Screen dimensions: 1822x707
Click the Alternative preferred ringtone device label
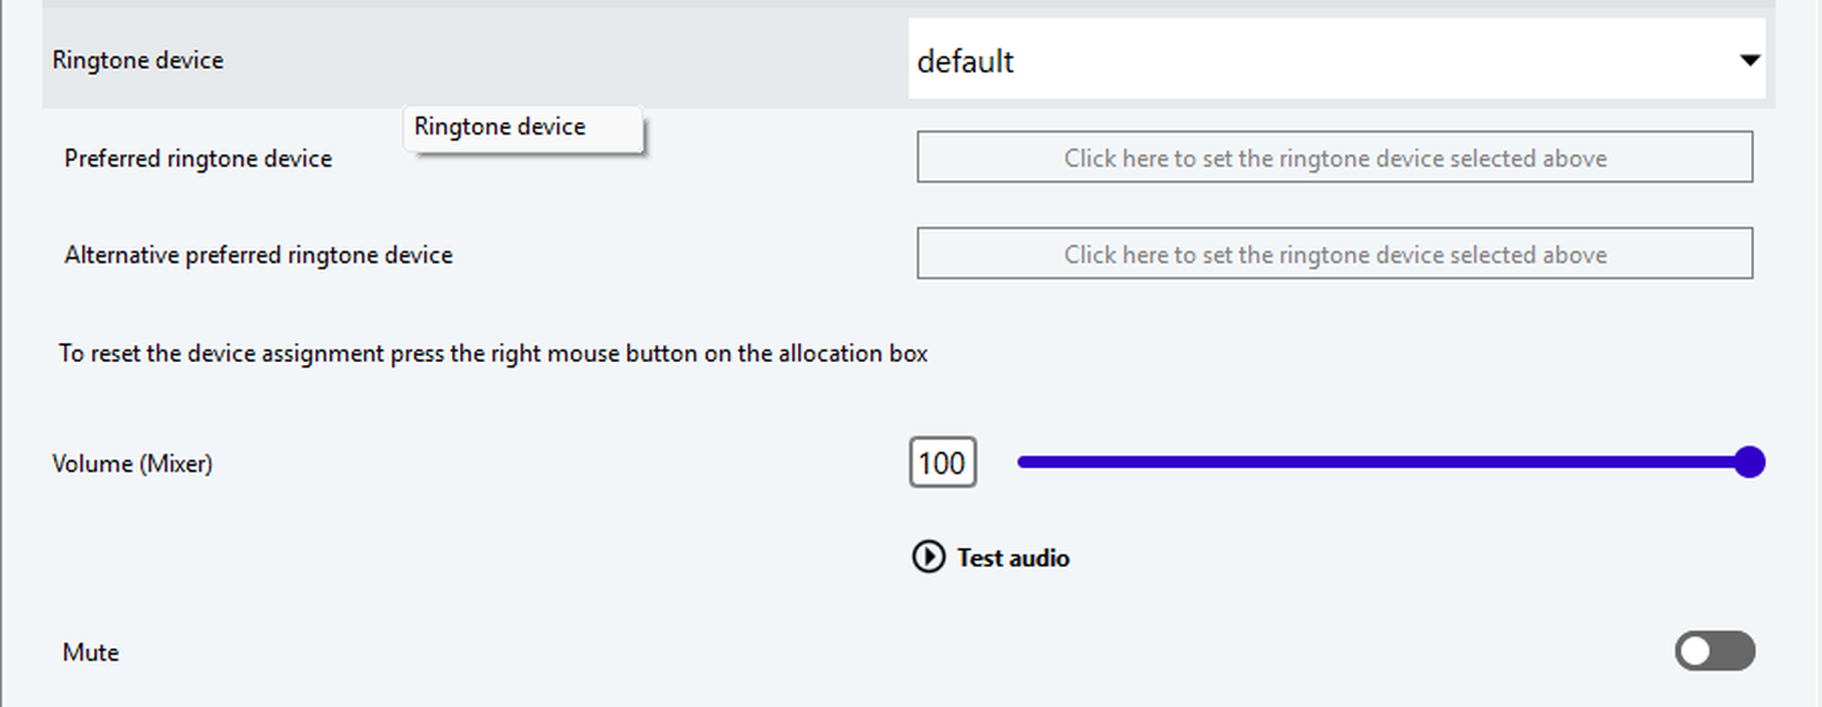click(258, 255)
